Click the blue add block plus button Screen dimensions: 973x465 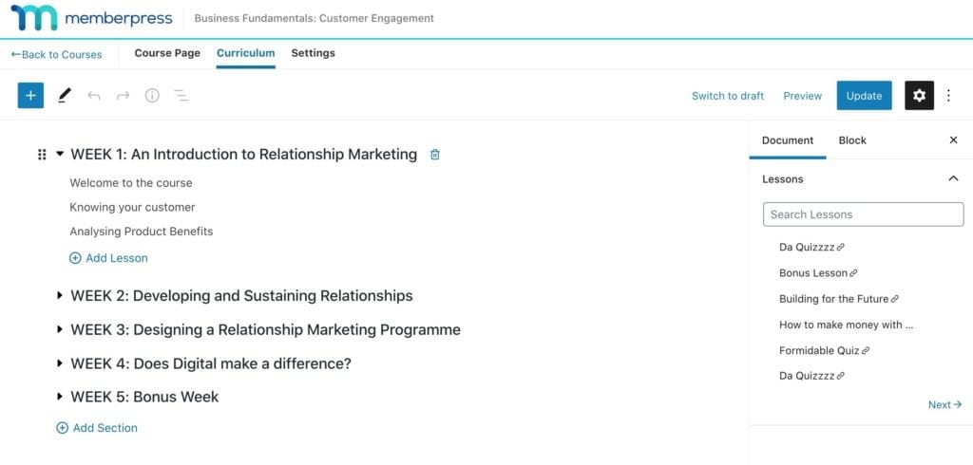point(30,95)
